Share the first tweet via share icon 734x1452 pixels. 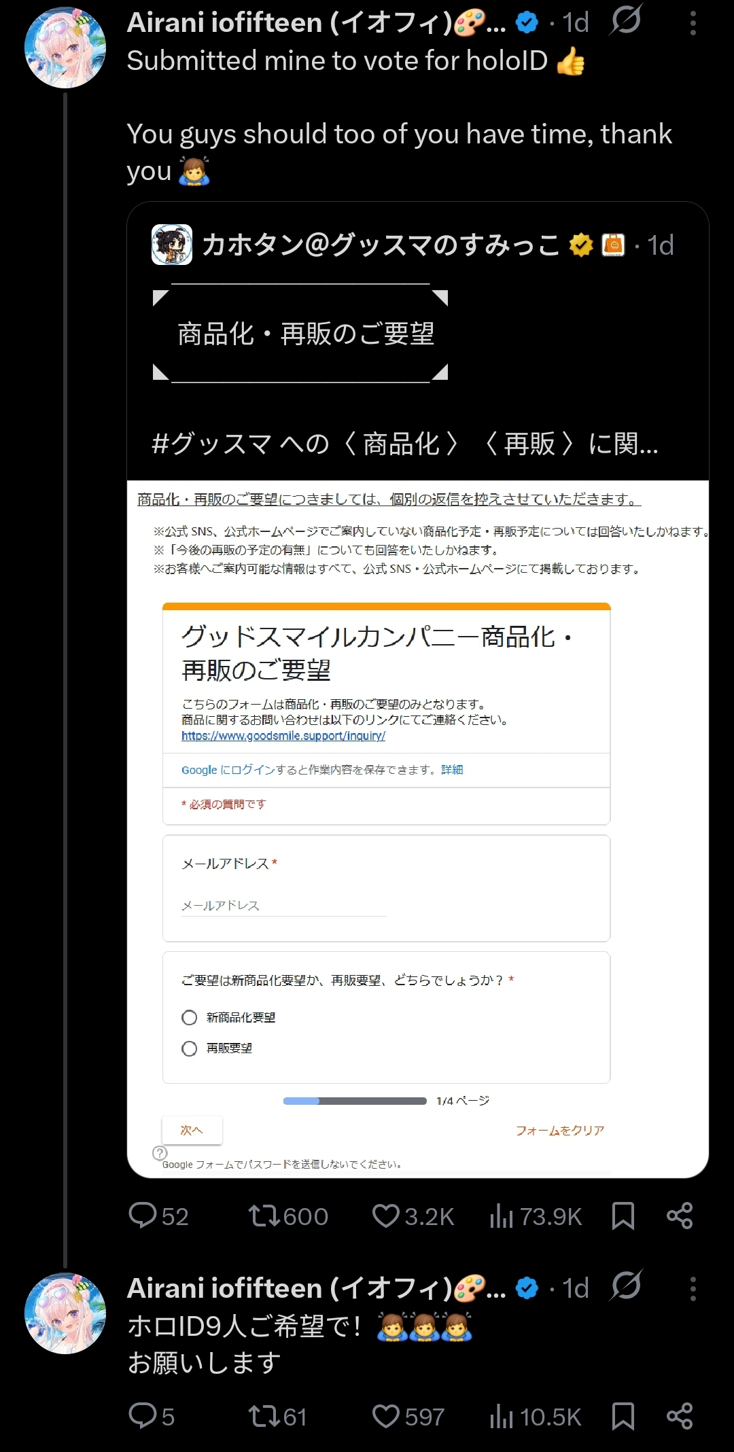(680, 1216)
